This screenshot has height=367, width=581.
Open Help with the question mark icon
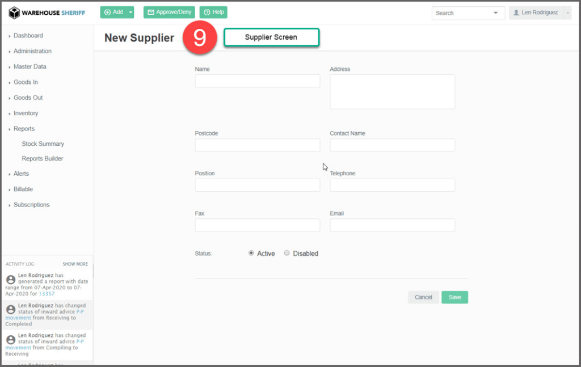click(213, 12)
